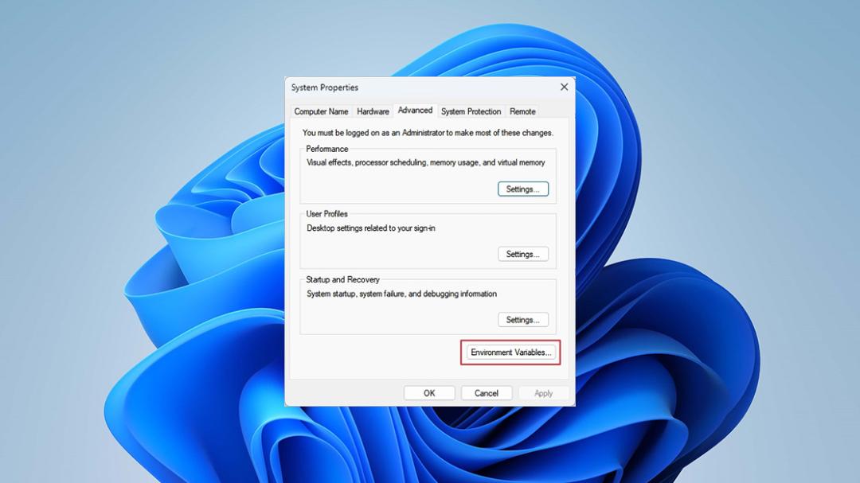Click the Startup and Recovery group label
The width and height of the screenshot is (860, 483).
tap(342, 279)
